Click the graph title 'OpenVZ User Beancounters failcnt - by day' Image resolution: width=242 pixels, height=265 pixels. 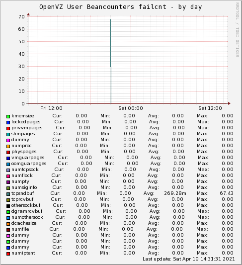tap(121, 7)
